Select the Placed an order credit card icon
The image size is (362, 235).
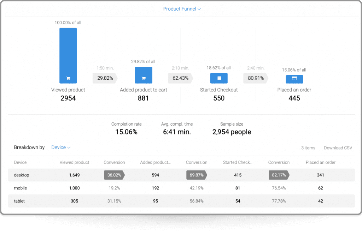[294, 79]
